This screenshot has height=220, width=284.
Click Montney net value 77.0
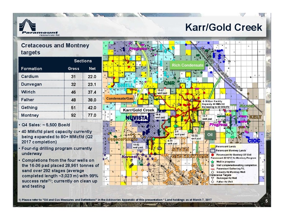coord(92,115)
